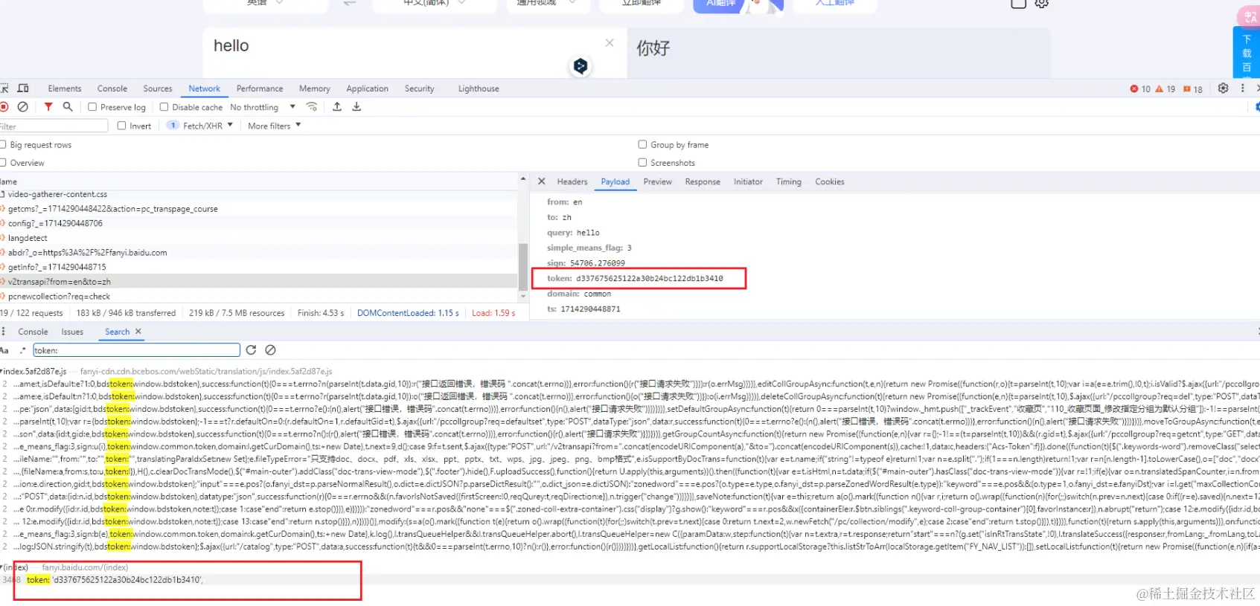Switch to the Preview tab of the request

click(658, 181)
